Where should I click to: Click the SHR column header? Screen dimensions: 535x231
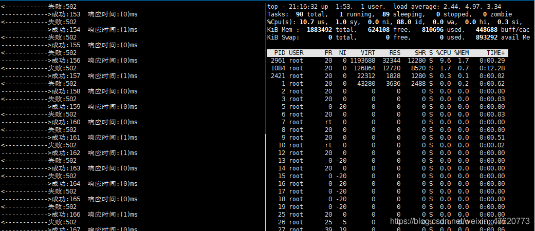click(x=420, y=53)
